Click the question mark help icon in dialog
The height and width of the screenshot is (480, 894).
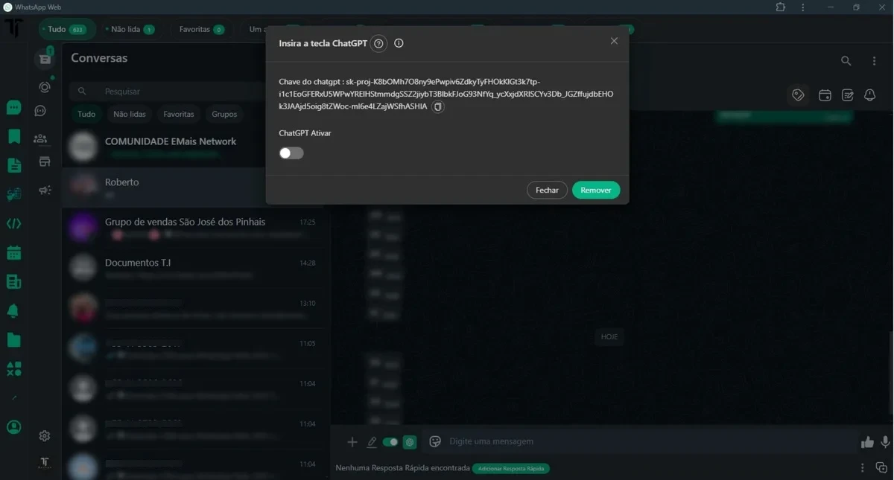pos(379,44)
